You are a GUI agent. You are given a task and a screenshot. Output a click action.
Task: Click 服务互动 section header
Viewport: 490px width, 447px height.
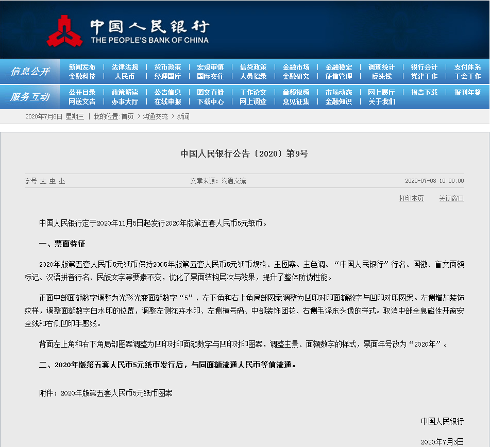pyautogui.click(x=30, y=97)
